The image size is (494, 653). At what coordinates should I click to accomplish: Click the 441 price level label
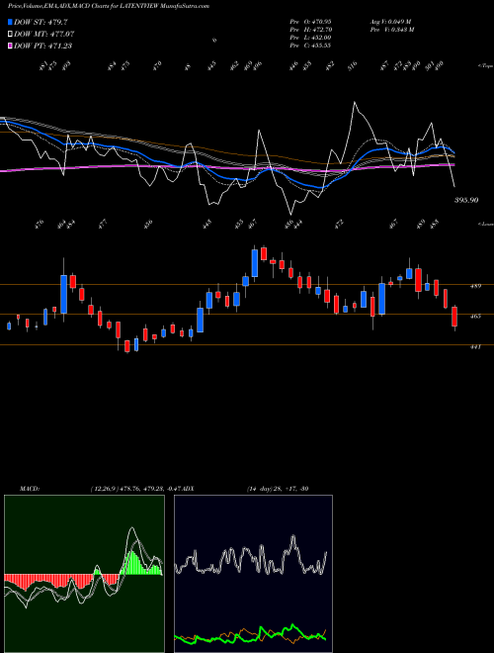(x=475, y=346)
